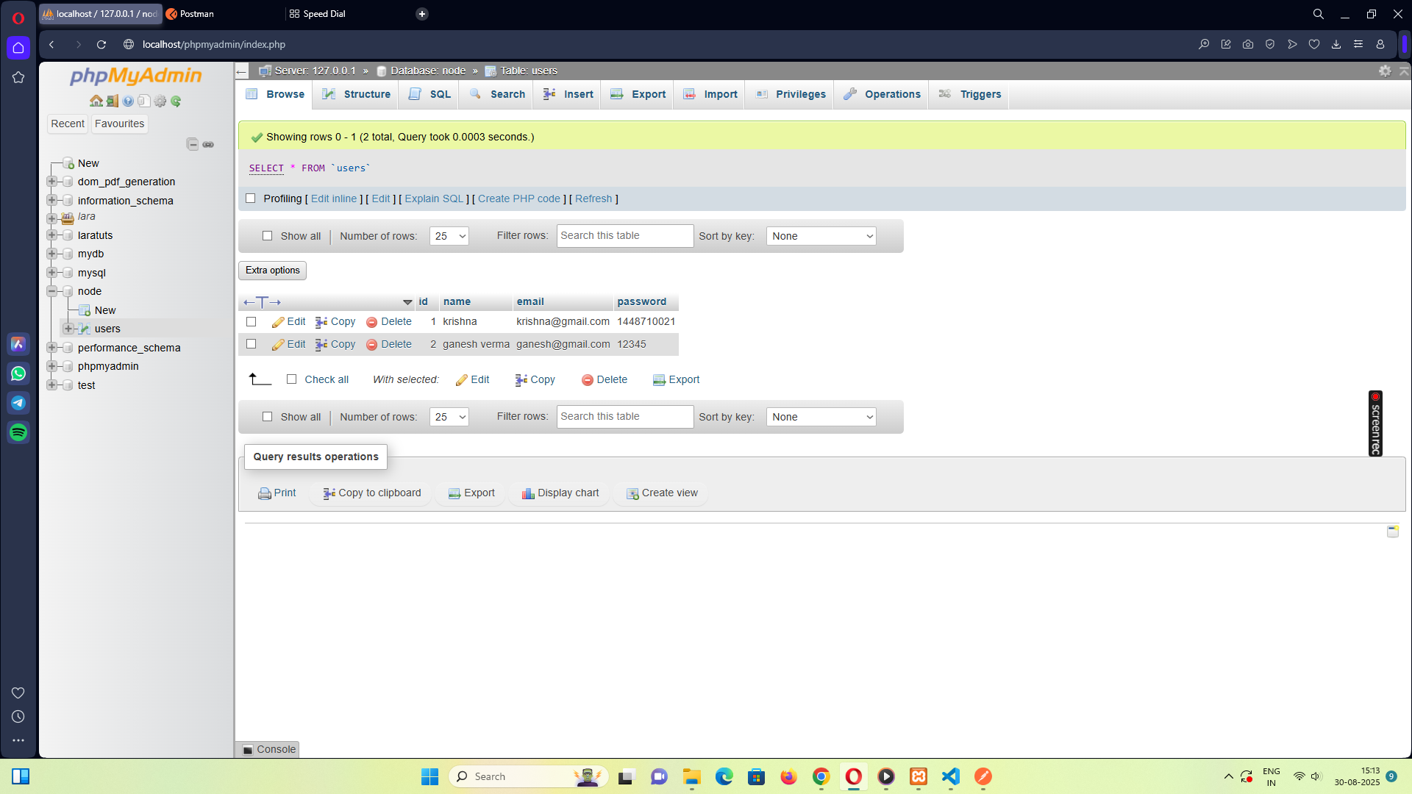Reload navigation panel green arrow icon
The width and height of the screenshot is (1412, 794).
(x=176, y=101)
